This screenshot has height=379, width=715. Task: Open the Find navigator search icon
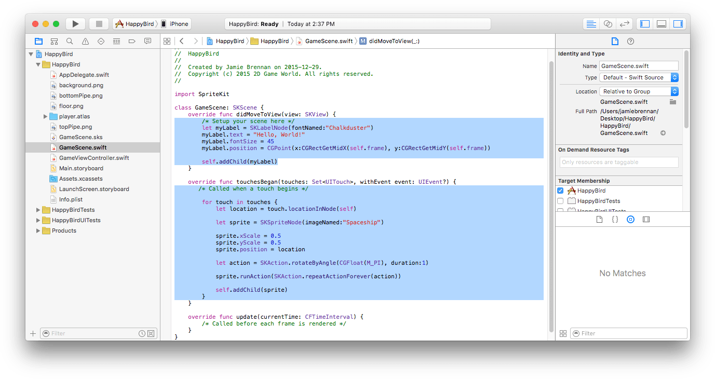point(70,42)
